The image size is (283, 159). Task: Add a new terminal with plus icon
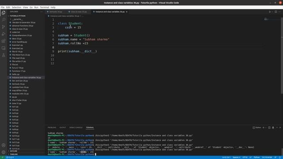tap(264, 128)
